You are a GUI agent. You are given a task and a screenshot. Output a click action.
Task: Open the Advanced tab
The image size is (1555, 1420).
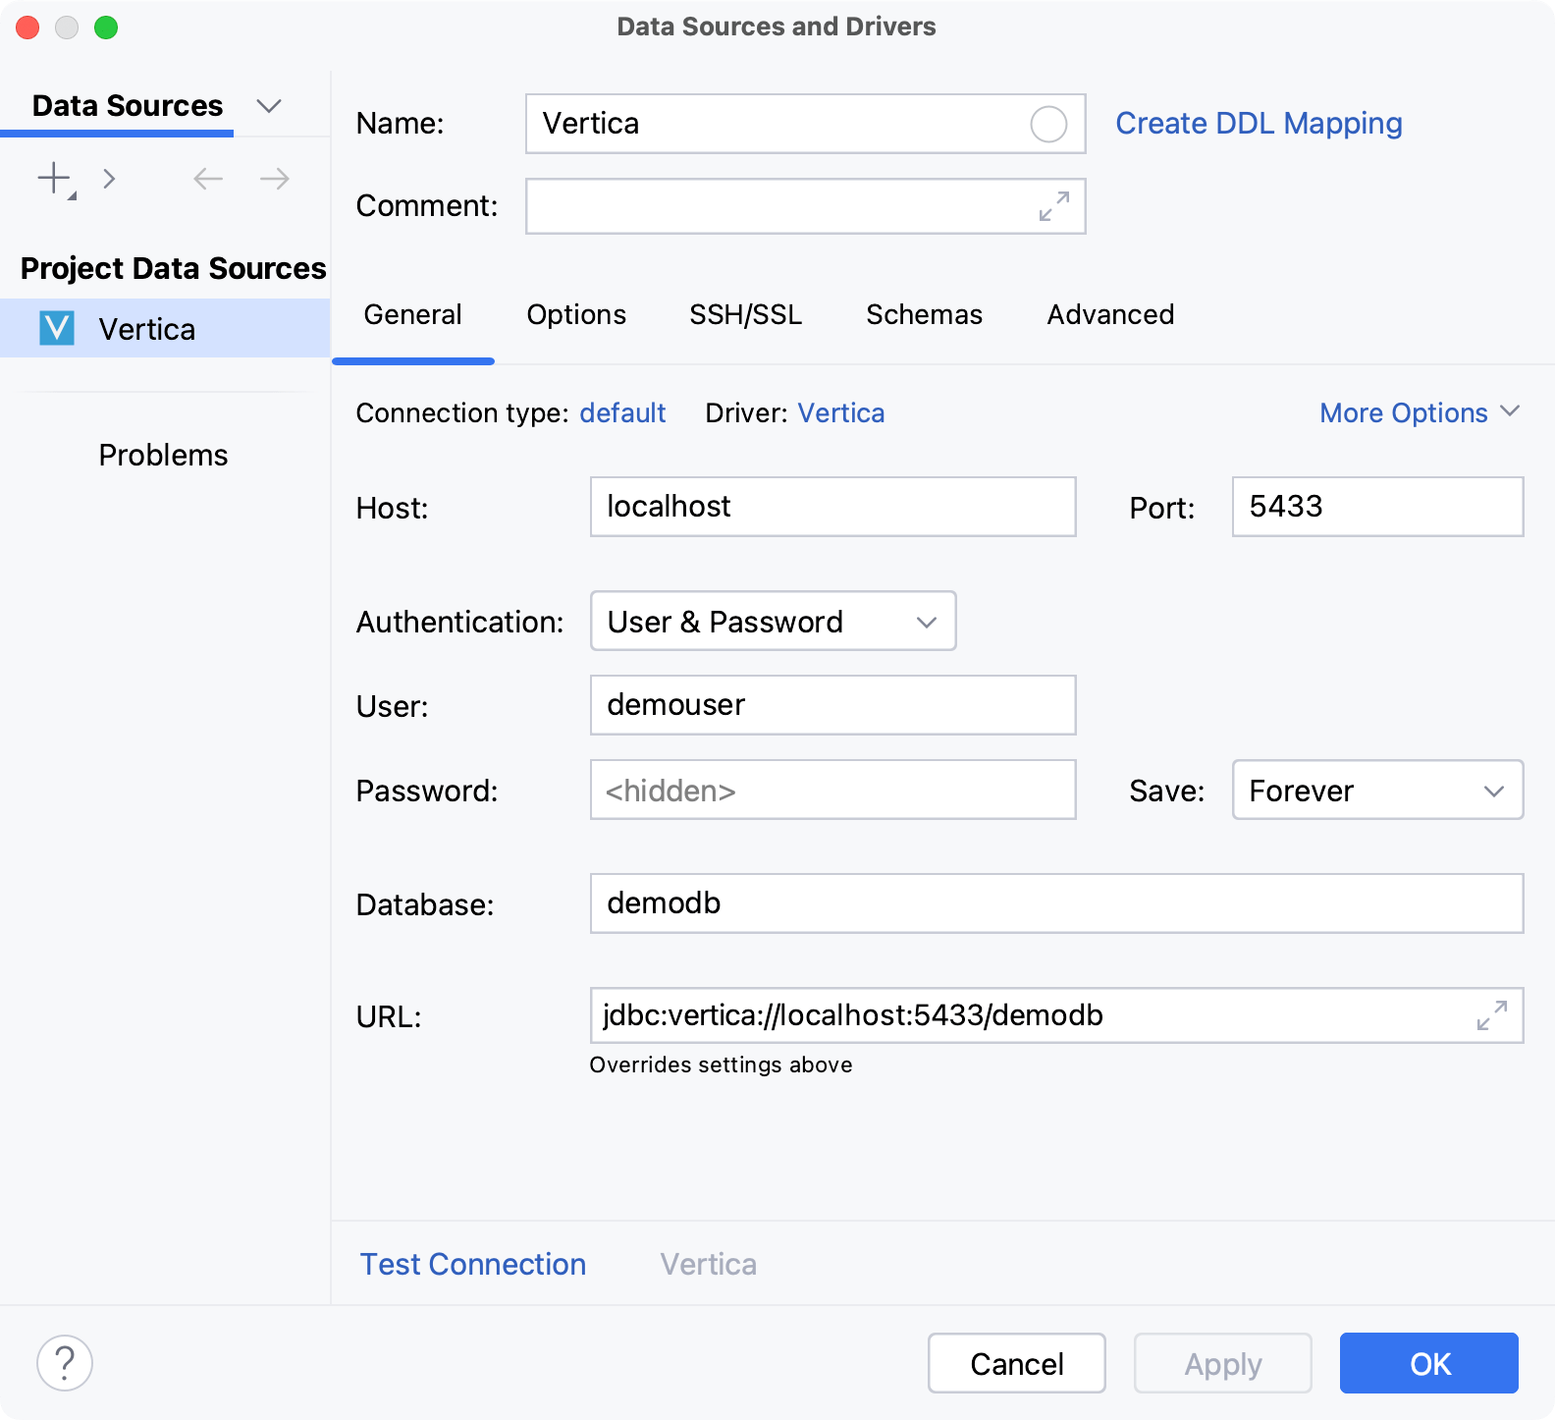click(x=1110, y=315)
